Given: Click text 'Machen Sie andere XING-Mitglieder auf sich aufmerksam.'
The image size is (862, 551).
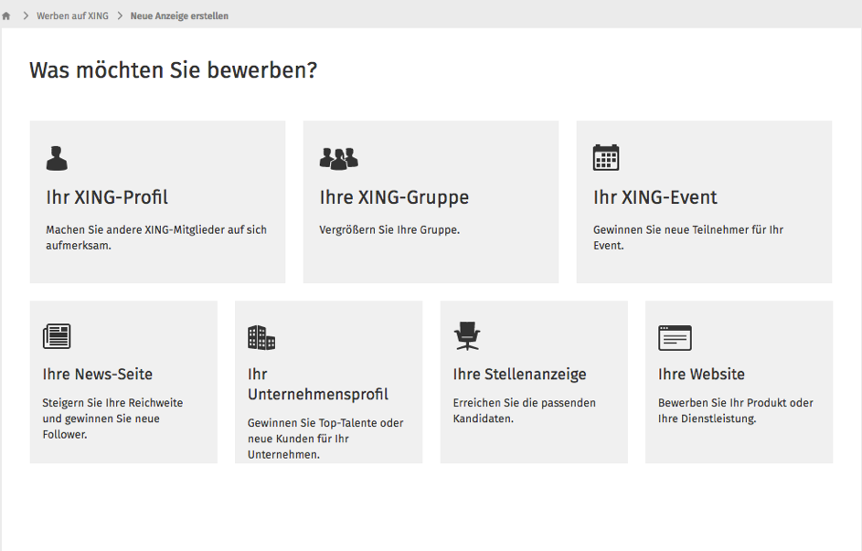Looking at the screenshot, I should point(156,238).
